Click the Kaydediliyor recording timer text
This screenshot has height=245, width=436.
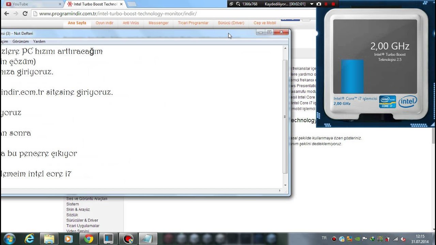click(285, 4)
